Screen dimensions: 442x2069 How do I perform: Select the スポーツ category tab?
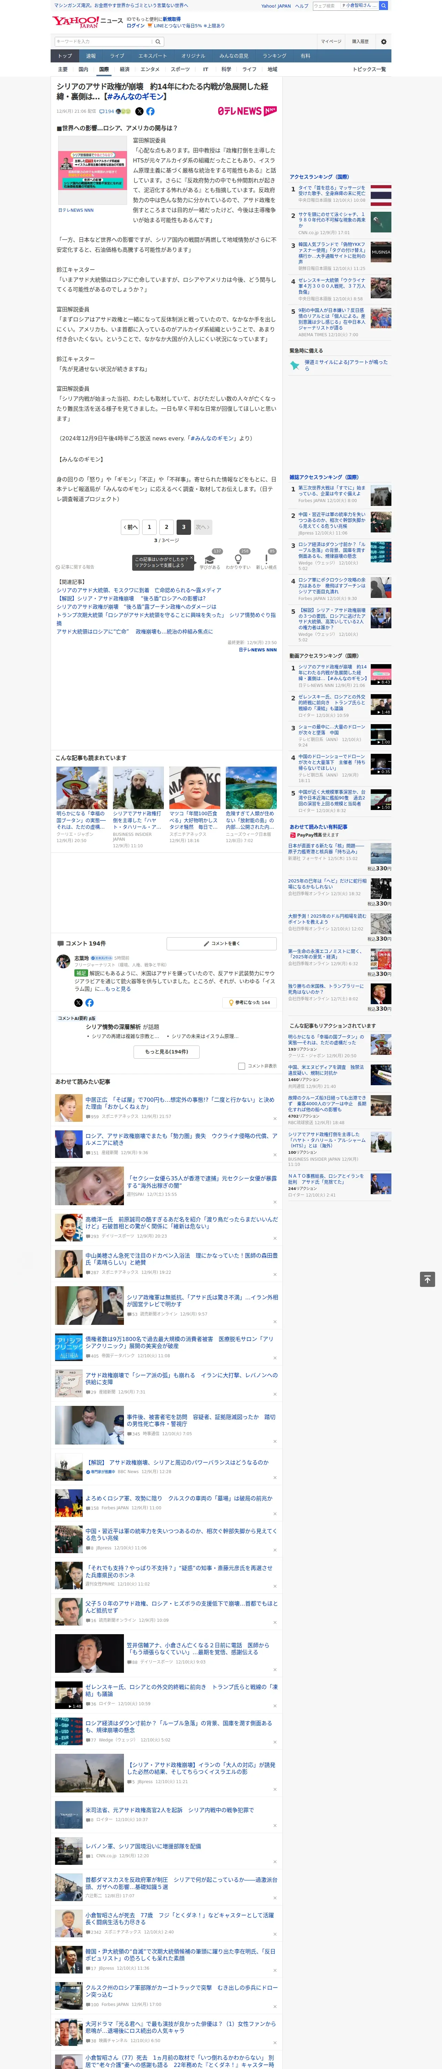coord(180,69)
